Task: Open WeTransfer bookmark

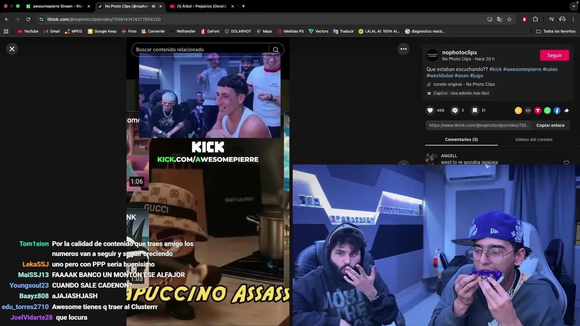Action: tap(183, 31)
